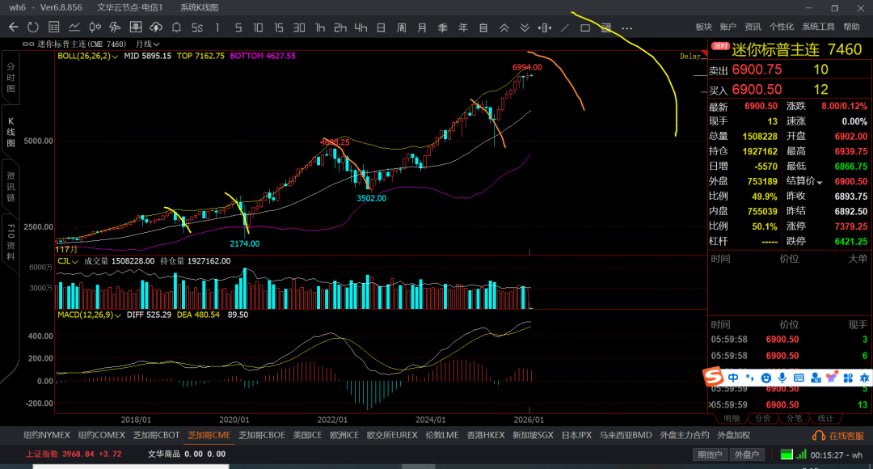The width and height of the screenshot is (873, 469).
Task: Select 1h hourly period
Action: coord(319,27)
